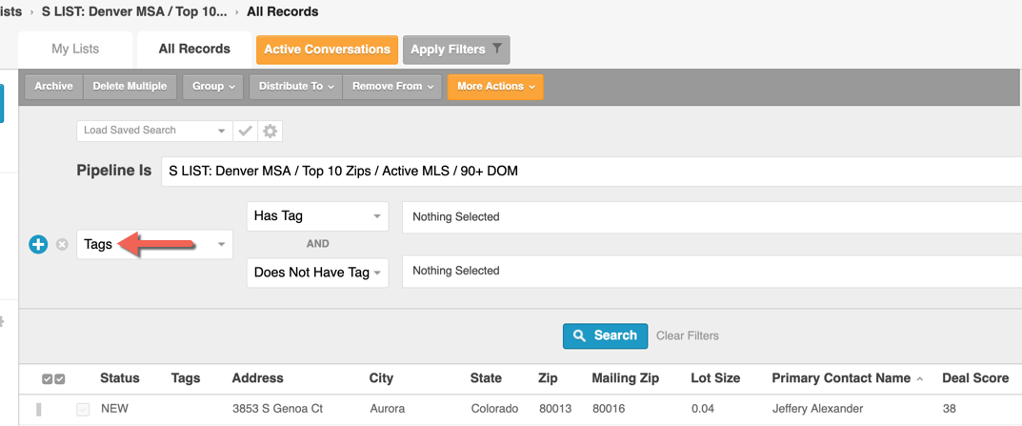Screen dimensions: 1022x426
Task: Click the Delete Multiple button
Action: [x=130, y=86]
